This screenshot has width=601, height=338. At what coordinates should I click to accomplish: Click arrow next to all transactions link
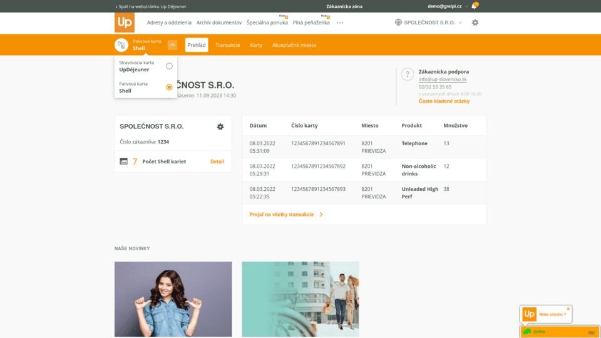click(x=321, y=215)
